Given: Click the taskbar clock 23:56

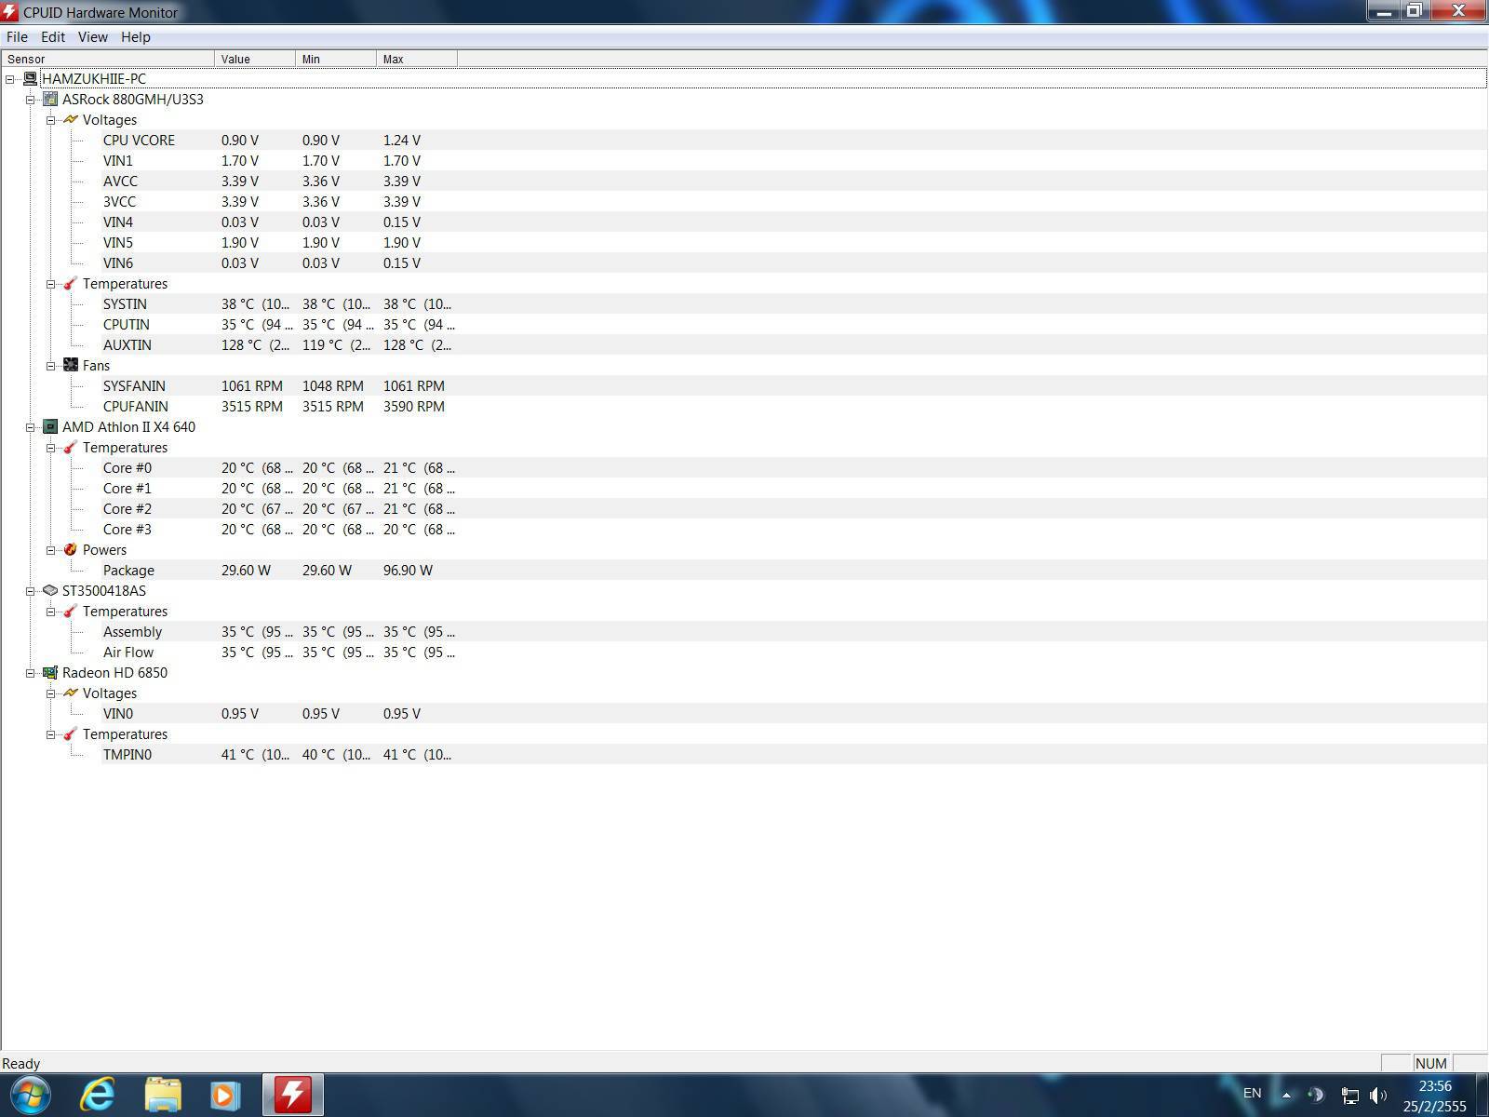Looking at the screenshot, I should 1435,1086.
